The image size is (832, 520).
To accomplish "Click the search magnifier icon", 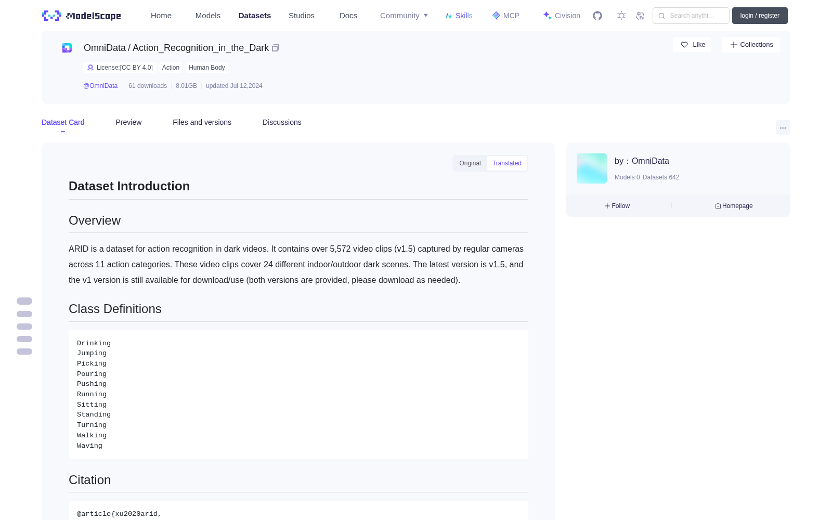I will coord(662,16).
